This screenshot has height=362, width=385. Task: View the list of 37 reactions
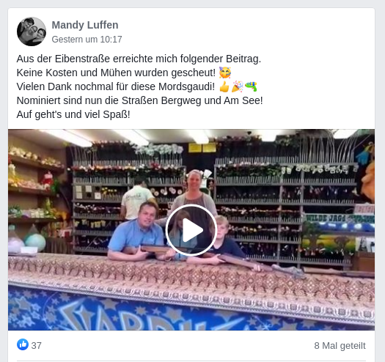(x=37, y=346)
